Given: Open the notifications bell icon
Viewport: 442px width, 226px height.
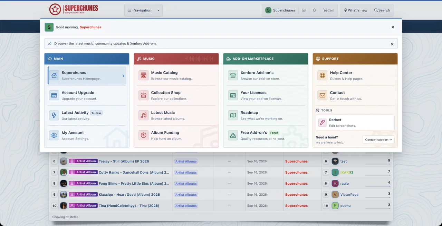Looking at the screenshot, I should point(315,10).
